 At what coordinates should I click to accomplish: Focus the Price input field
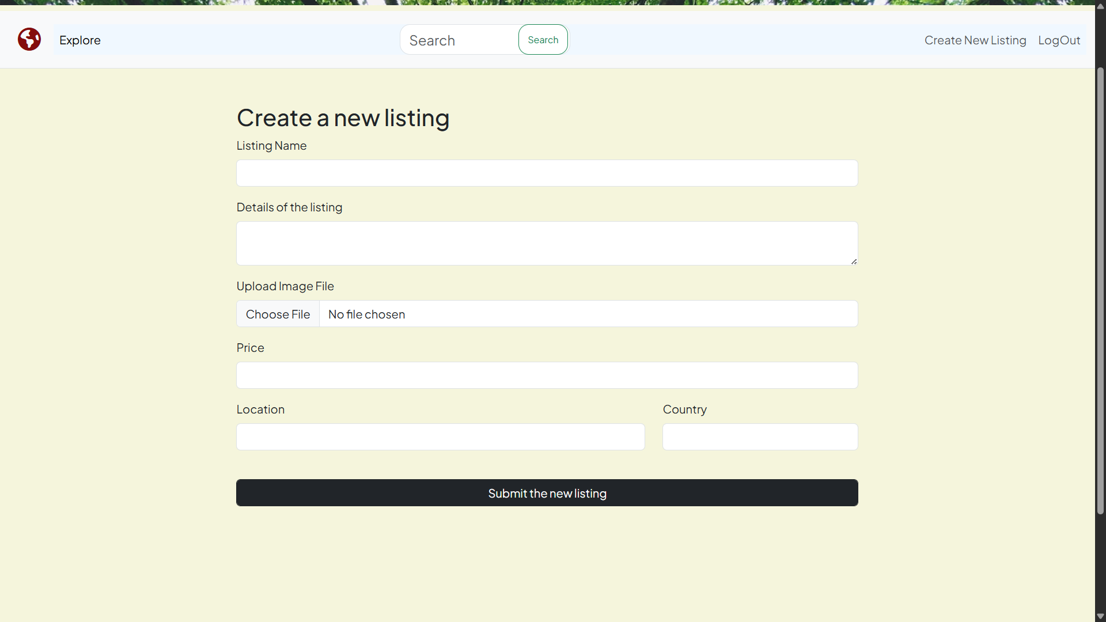tap(547, 376)
